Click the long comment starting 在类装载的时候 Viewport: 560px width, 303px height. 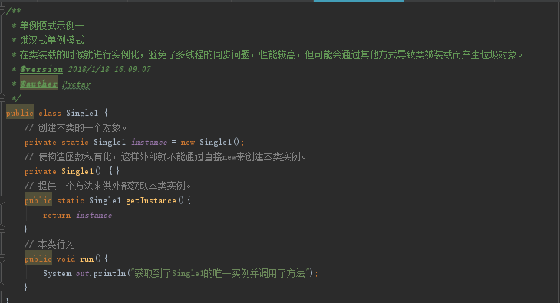coord(272,54)
